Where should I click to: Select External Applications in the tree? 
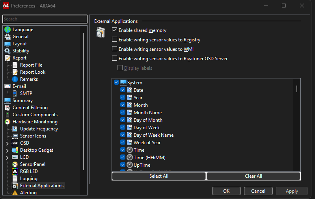click(42, 186)
